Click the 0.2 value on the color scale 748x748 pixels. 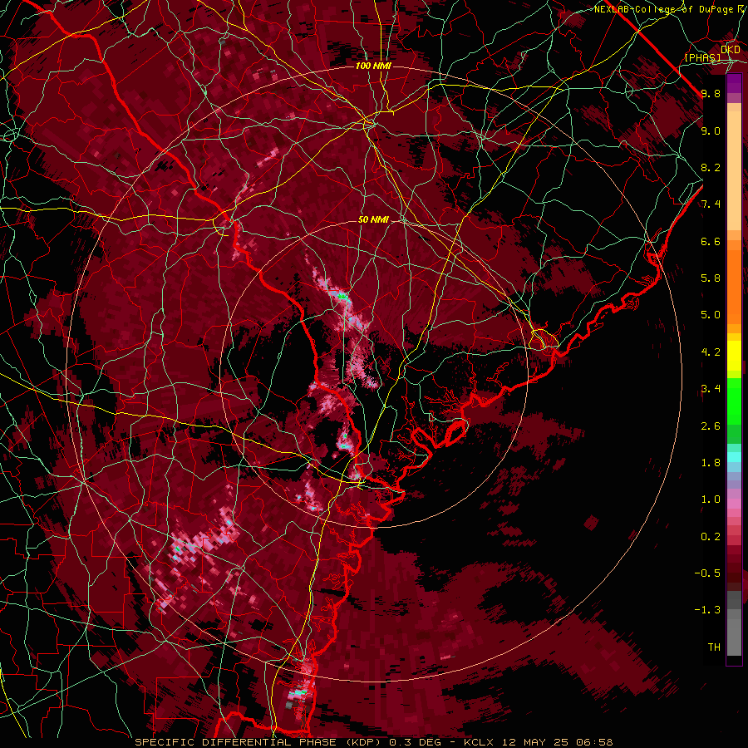pos(711,537)
